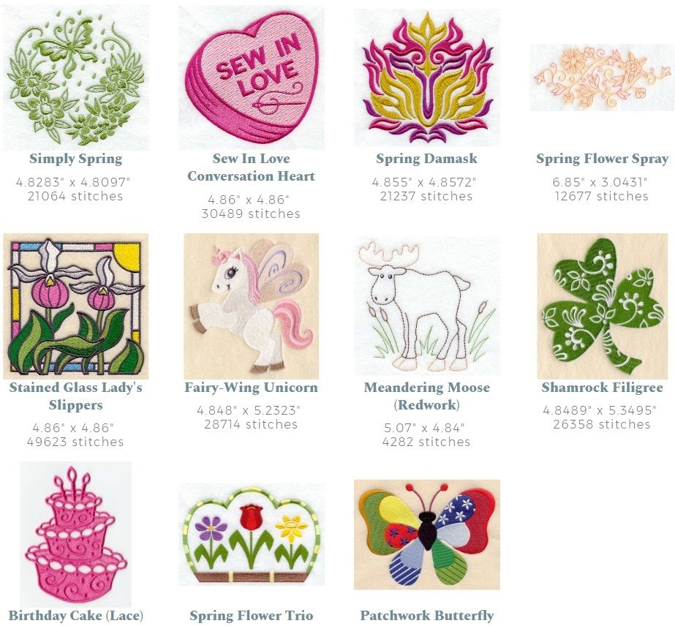
Task: Open Sew In Love Conversation Heart link
Action: coord(252,167)
